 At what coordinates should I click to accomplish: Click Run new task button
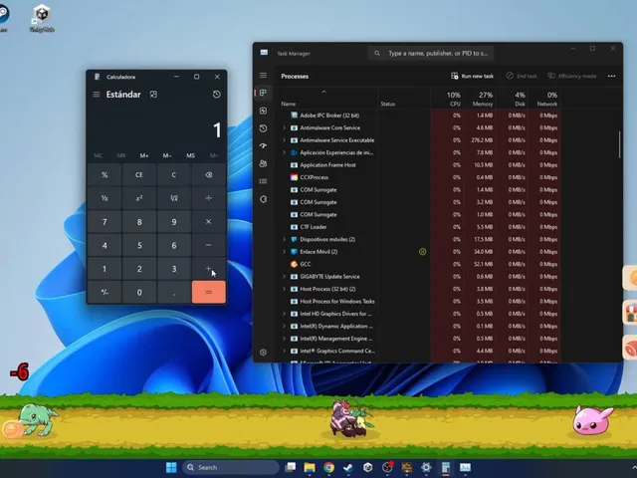(473, 76)
